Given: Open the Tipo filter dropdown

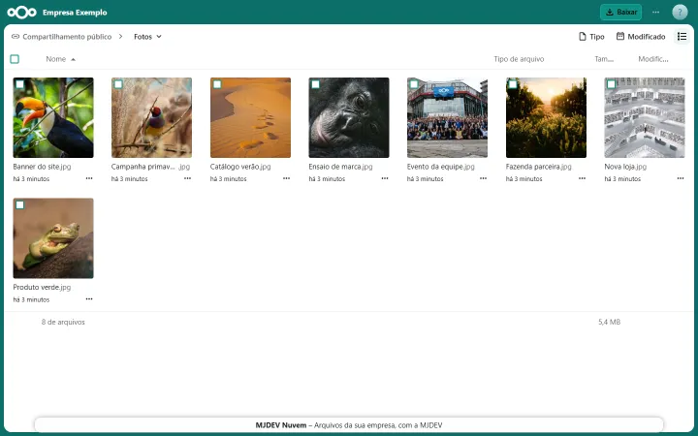Looking at the screenshot, I should click(591, 37).
